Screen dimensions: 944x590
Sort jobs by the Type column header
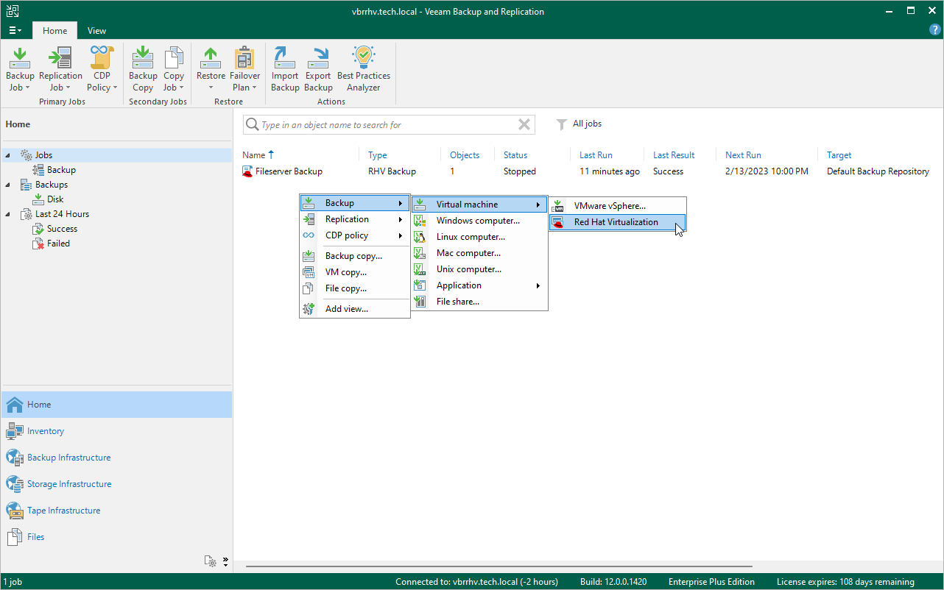pyautogui.click(x=377, y=155)
